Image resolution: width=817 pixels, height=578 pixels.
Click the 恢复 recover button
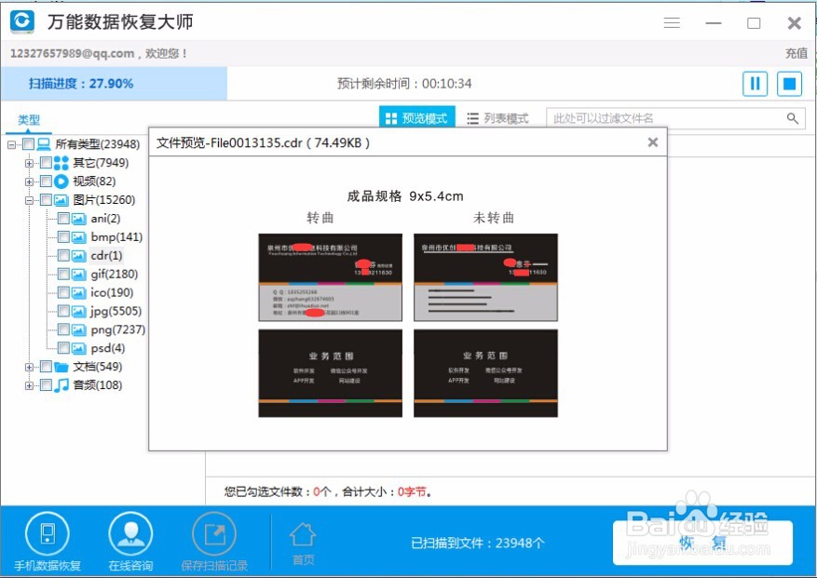click(703, 543)
